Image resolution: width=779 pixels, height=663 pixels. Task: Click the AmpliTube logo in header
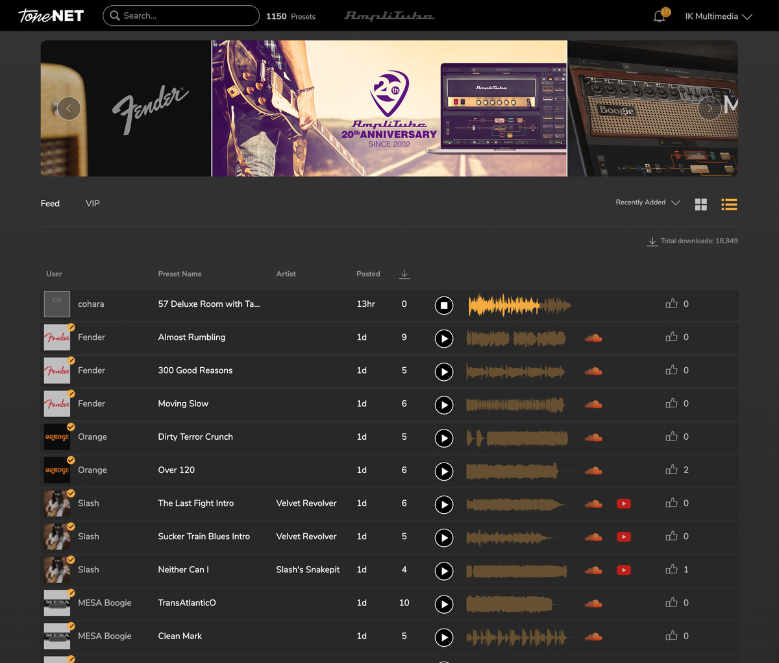389,16
